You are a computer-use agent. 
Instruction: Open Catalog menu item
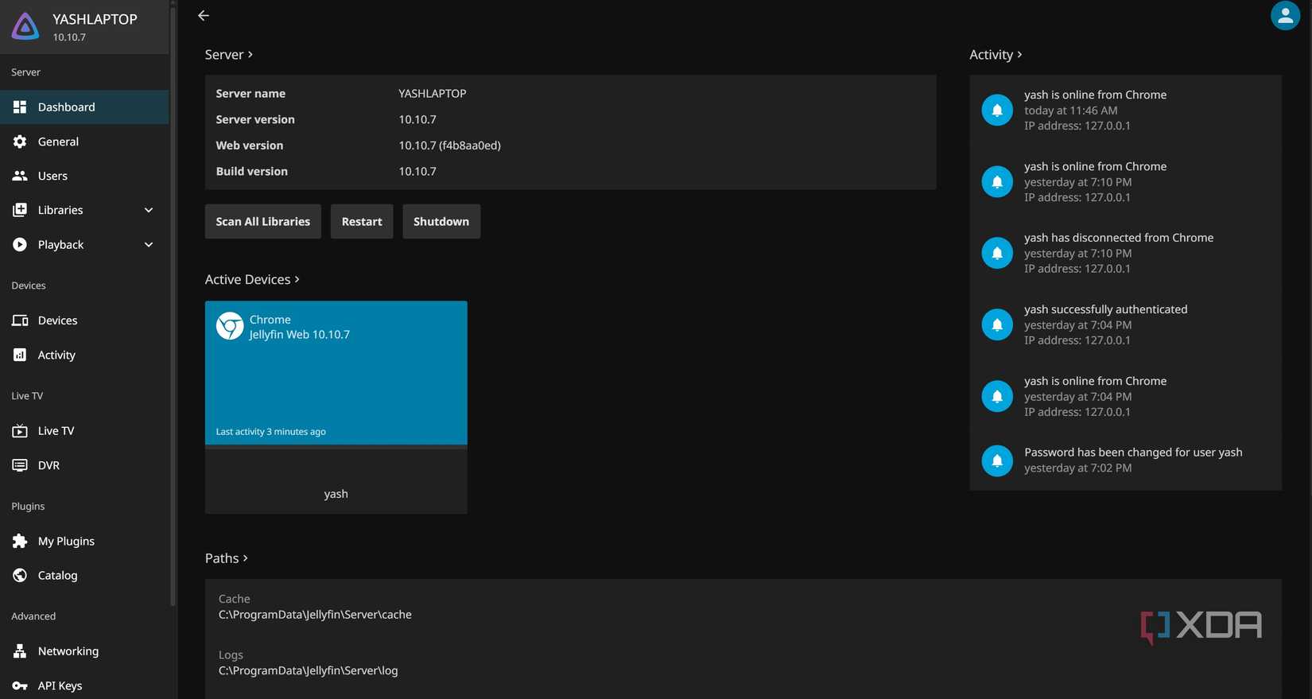tap(84, 576)
